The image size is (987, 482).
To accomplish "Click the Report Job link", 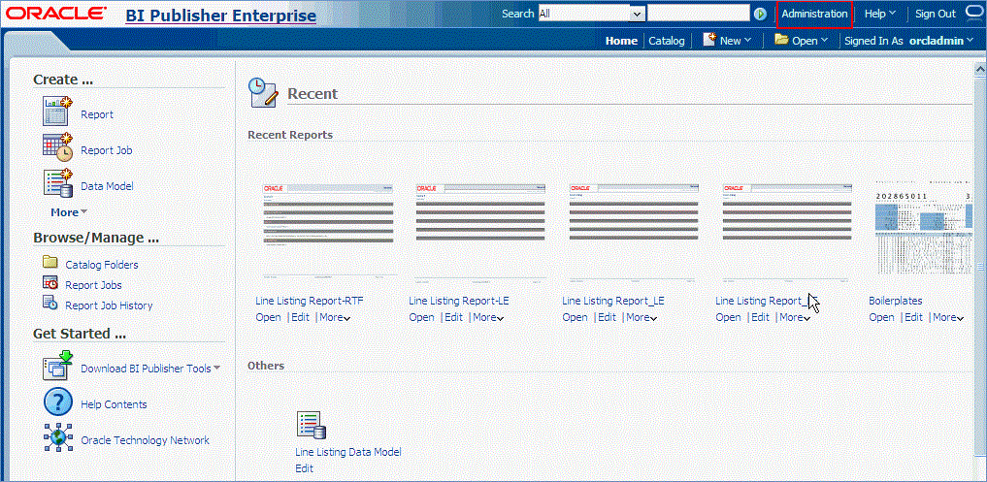I will pos(107,150).
